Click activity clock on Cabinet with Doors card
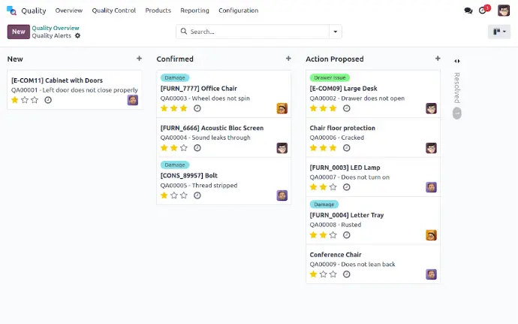This screenshot has width=518, height=324. coord(48,100)
